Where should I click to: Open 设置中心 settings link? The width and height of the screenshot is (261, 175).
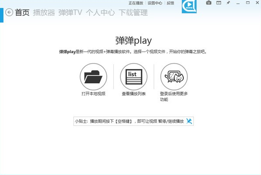click(x=155, y=3)
